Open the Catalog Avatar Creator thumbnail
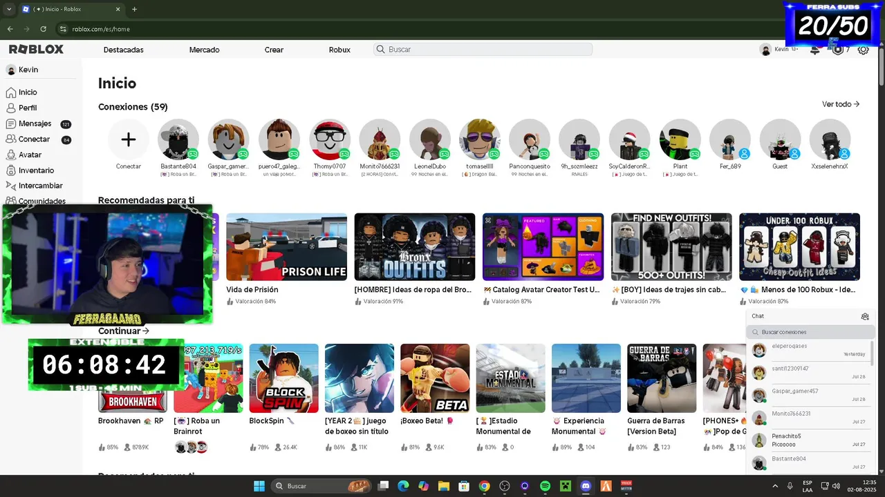Viewport: 885px width, 497px height. click(x=543, y=246)
